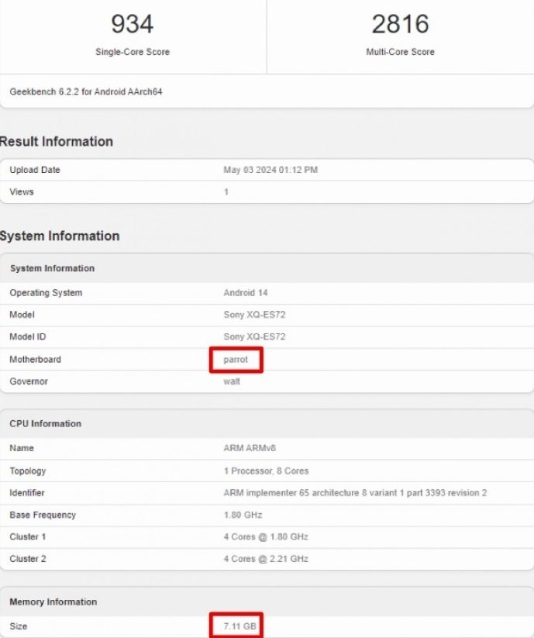This screenshot has width=534, height=638.
Task: Click the Multi-Core Score label
Action: (x=400, y=52)
